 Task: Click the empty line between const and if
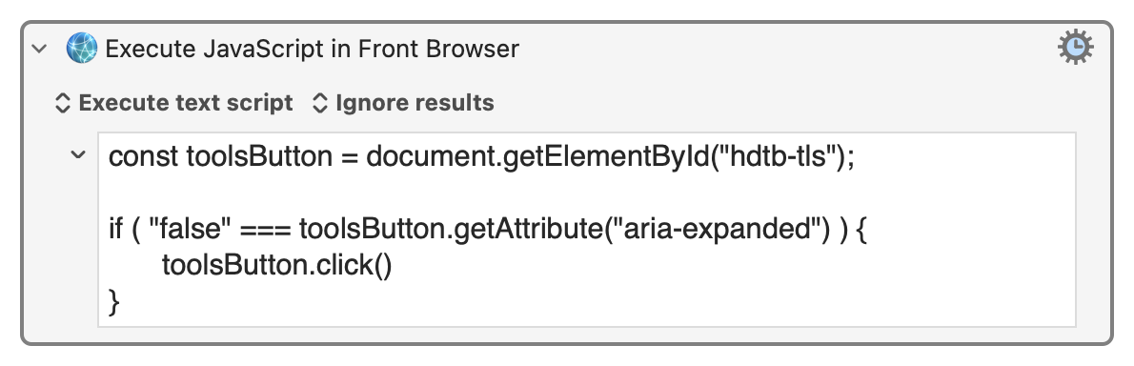(586, 193)
